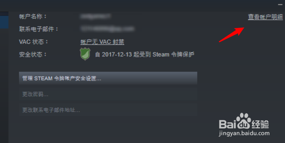The width and height of the screenshot is (285, 143).
Task: Click the 帐户无 VAC 封禁 link
Action: 102,42
